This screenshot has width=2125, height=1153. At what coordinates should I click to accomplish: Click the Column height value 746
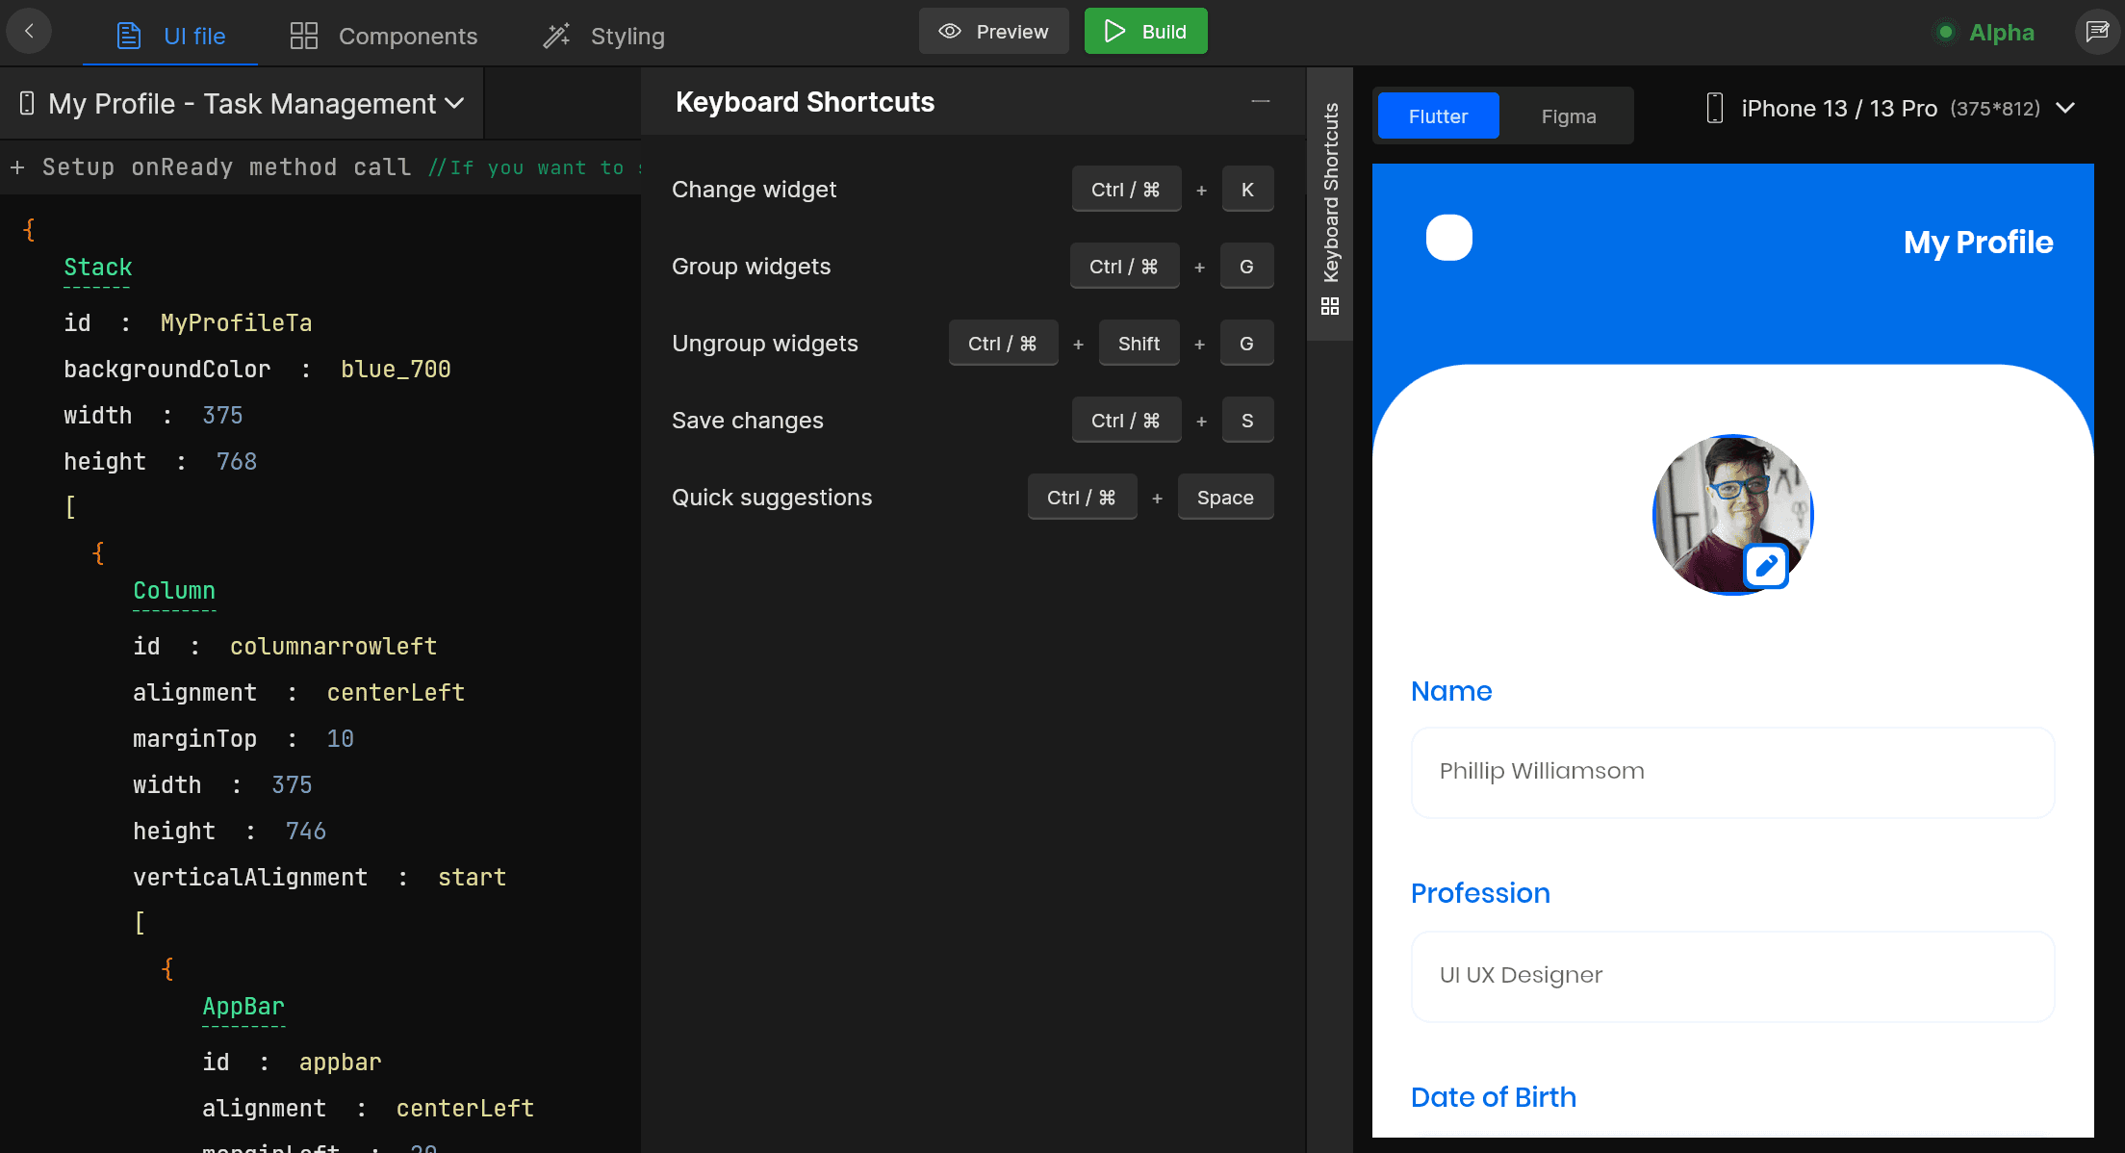pos(305,831)
